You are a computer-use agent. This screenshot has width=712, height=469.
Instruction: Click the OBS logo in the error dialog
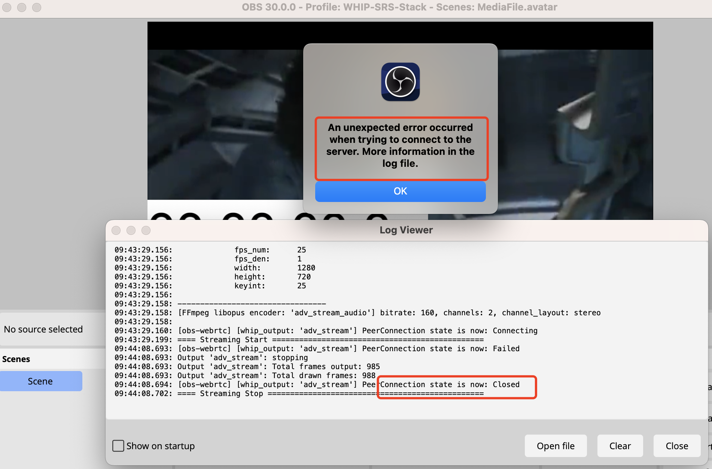pyautogui.click(x=400, y=82)
